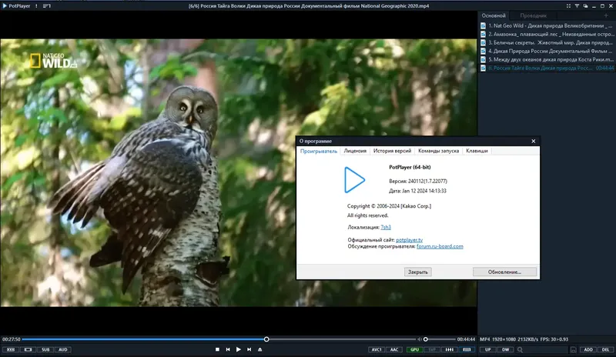616x357 pixels.
Task: Click the unplayed part of the seek bar
Action: (342, 339)
